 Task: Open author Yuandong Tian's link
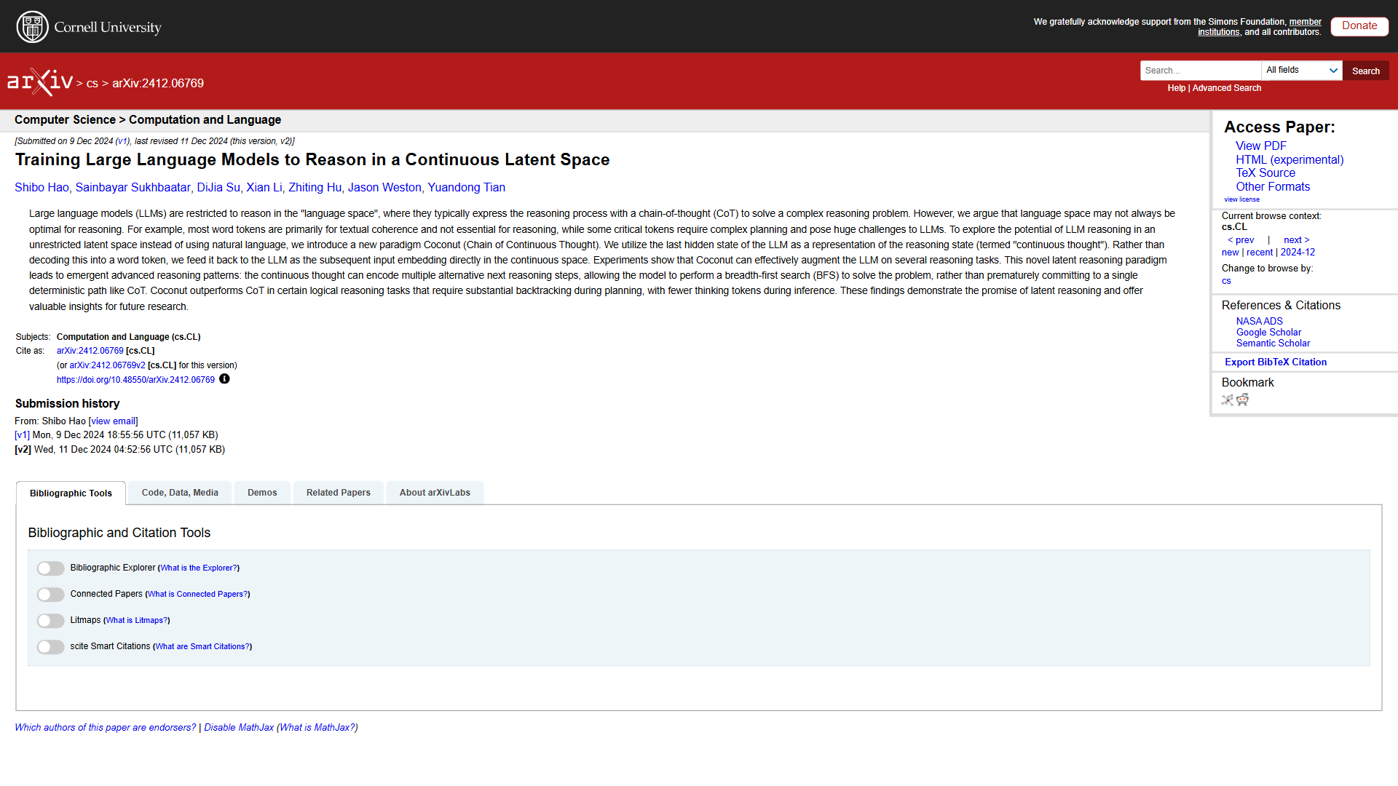click(466, 188)
